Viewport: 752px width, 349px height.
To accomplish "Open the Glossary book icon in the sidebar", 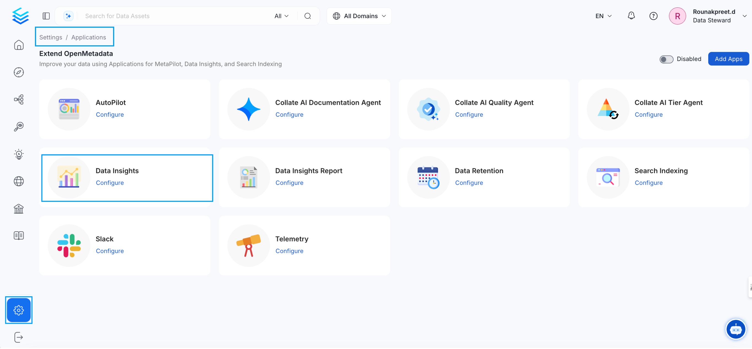I will [x=19, y=235].
